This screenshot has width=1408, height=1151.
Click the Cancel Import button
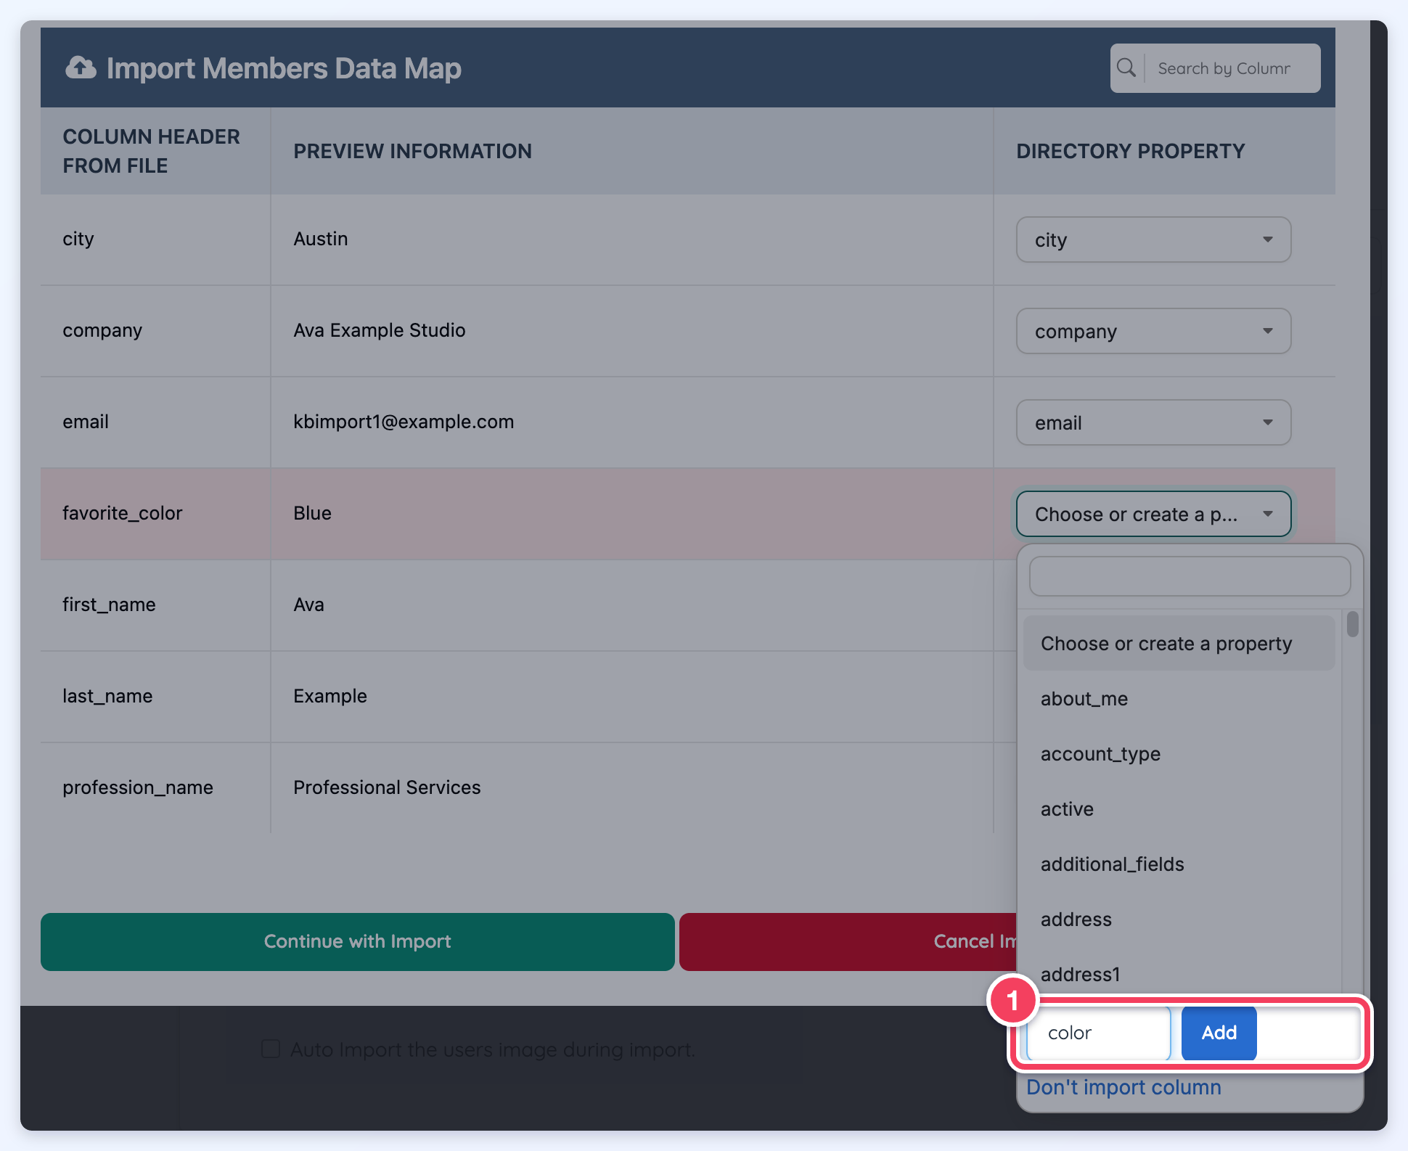pos(848,941)
